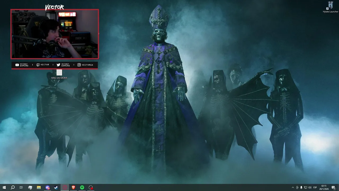This screenshot has height=191, width=339.
Task: Open Task View from taskbar
Action: coord(21,188)
